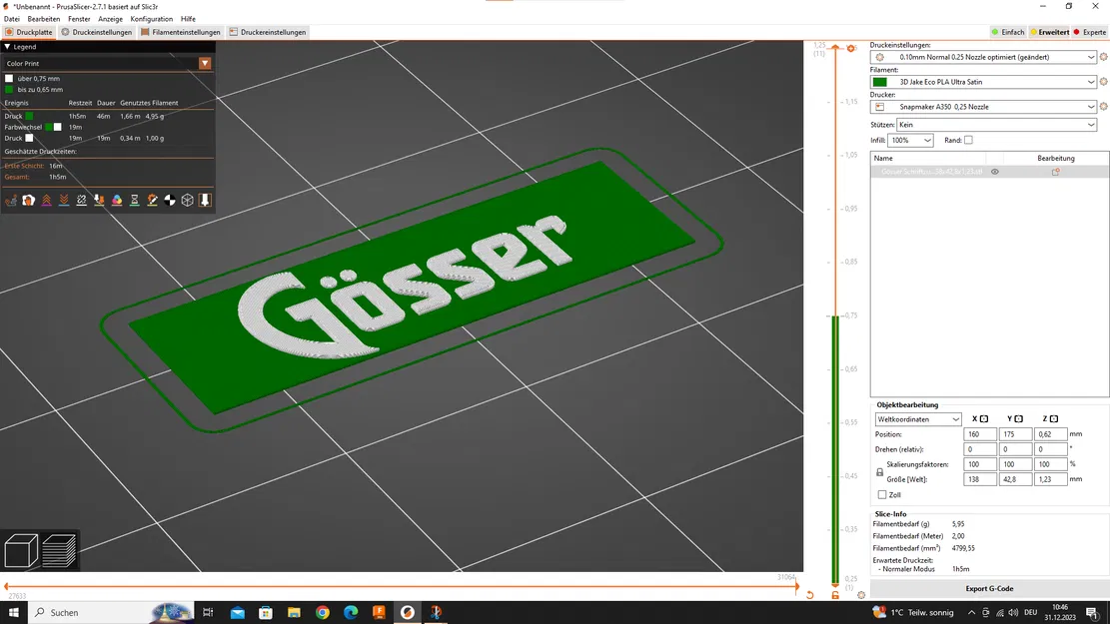Click the icon beside Y axis label
Viewport: 1110px width, 624px height.
(1019, 419)
